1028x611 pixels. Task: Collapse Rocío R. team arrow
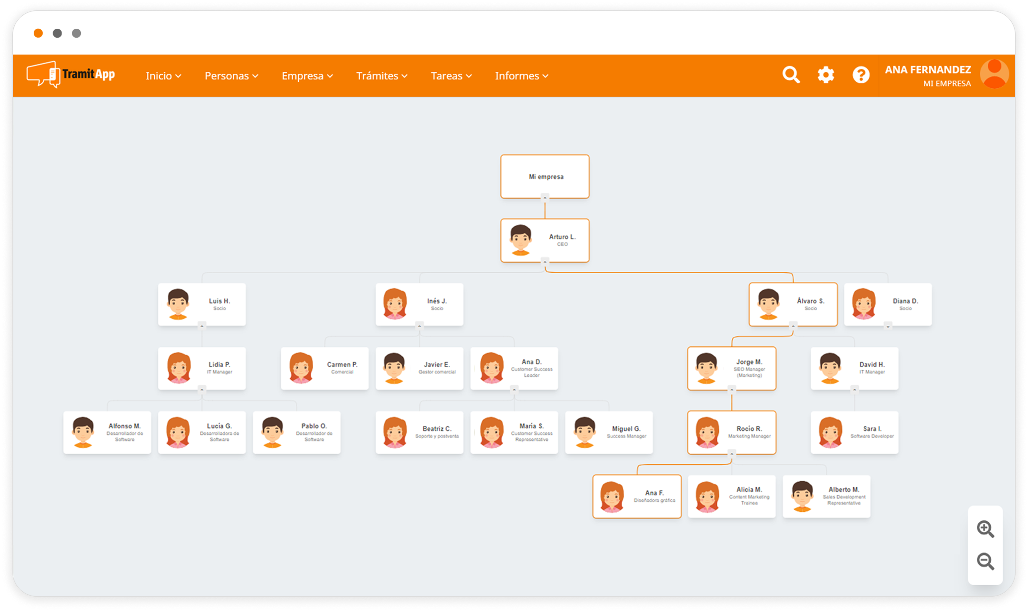click(x=732, y=454)
